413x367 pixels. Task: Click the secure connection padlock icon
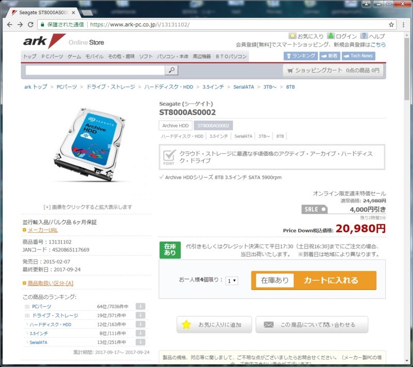coord(42,25)
